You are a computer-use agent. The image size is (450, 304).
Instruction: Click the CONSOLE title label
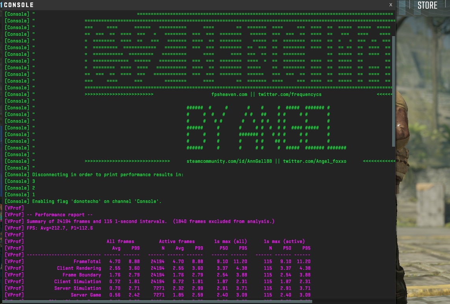point(19,5)
